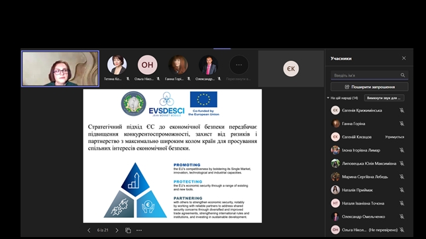
Task: Select the speaker's video thumbnail
Action: click(60, 69)
